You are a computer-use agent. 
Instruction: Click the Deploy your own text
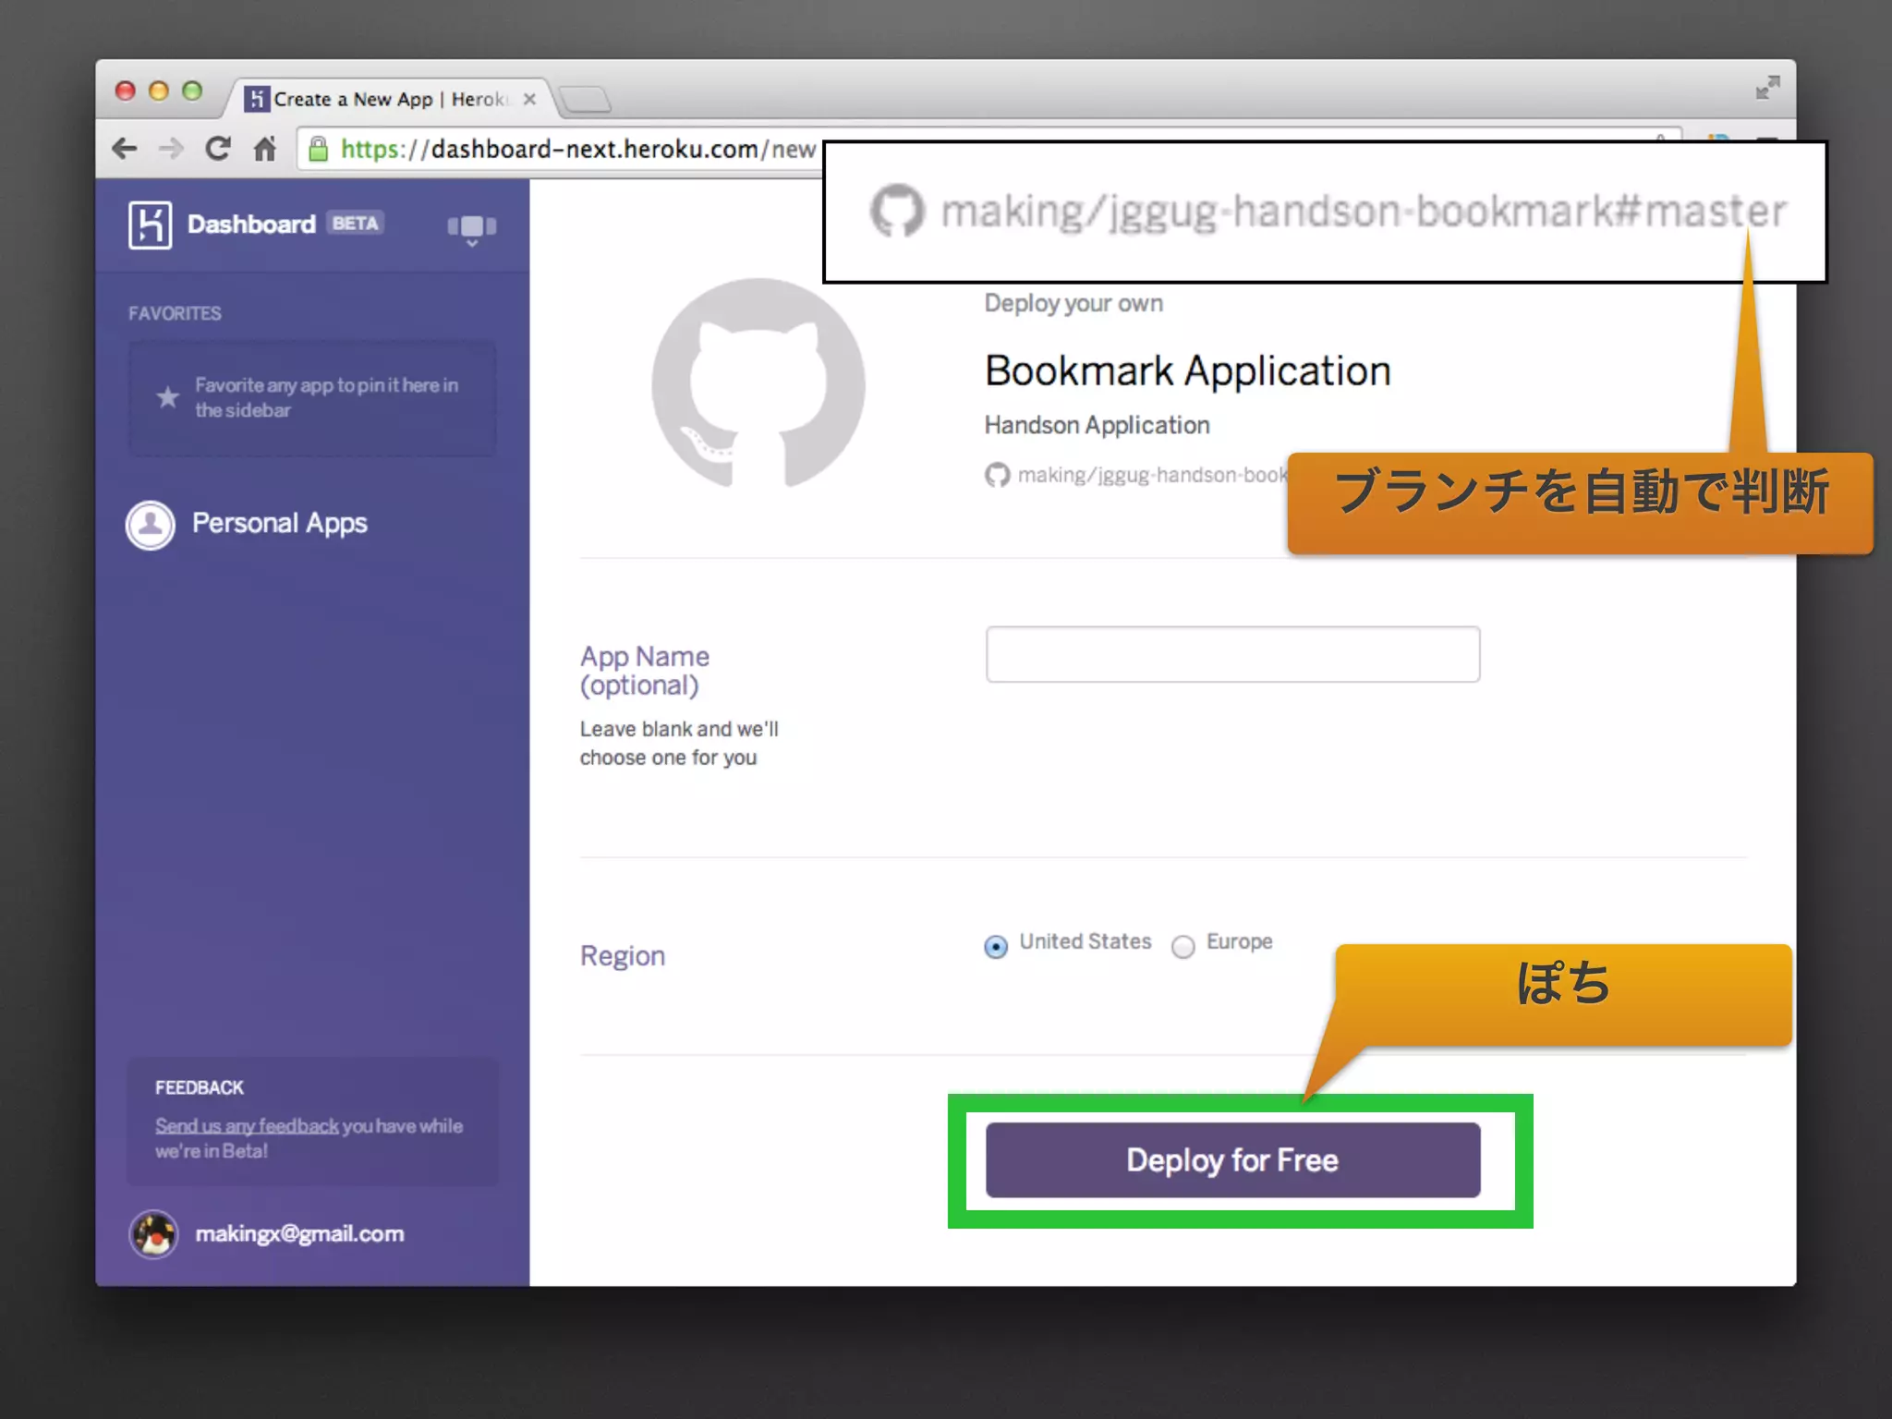pos(1073,304)
